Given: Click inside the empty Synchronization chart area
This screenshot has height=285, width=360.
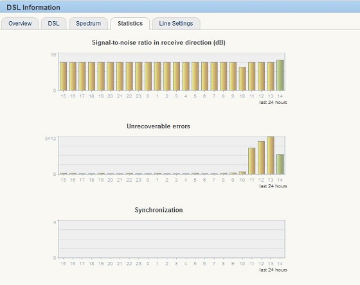Looking at the screenshot, I should 172,239.
